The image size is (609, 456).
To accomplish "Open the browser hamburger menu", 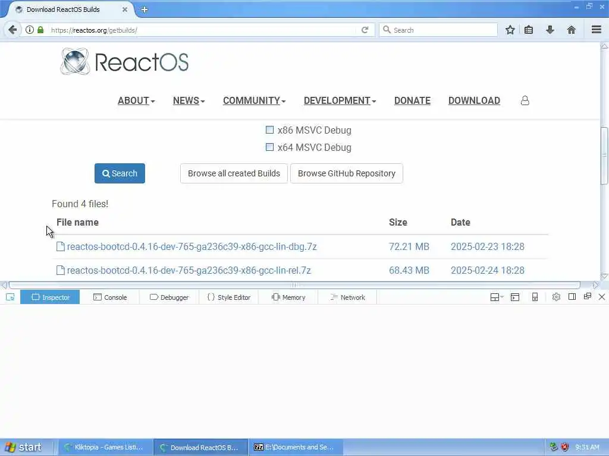I will point(597,30).
